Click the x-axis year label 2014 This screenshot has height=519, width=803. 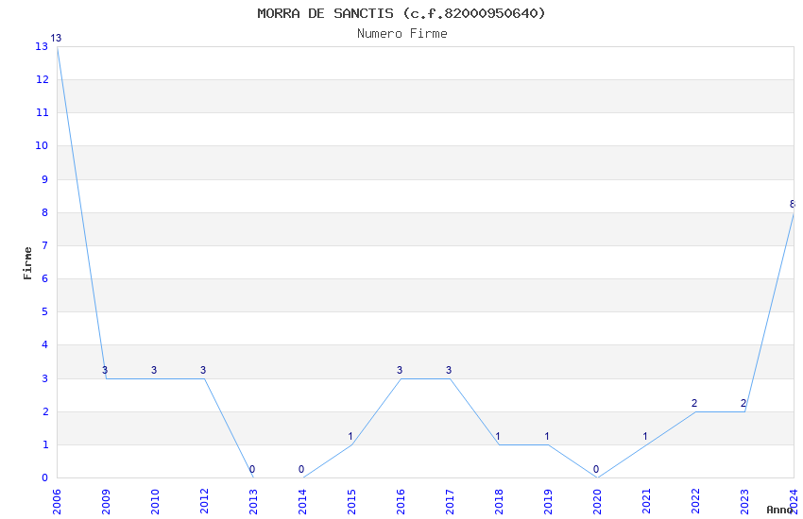coord(302,501)
